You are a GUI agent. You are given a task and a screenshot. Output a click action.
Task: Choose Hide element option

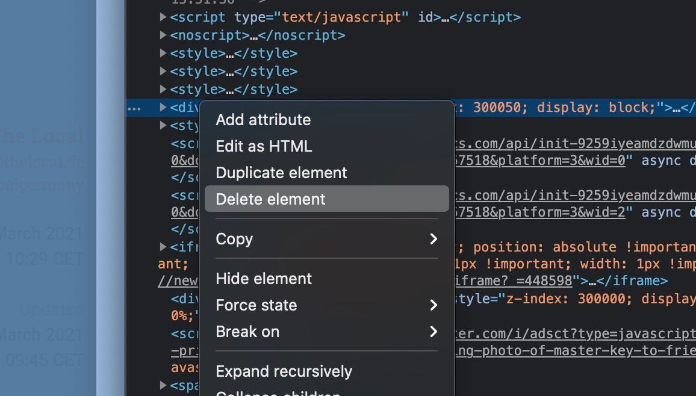tap(327, 279)
